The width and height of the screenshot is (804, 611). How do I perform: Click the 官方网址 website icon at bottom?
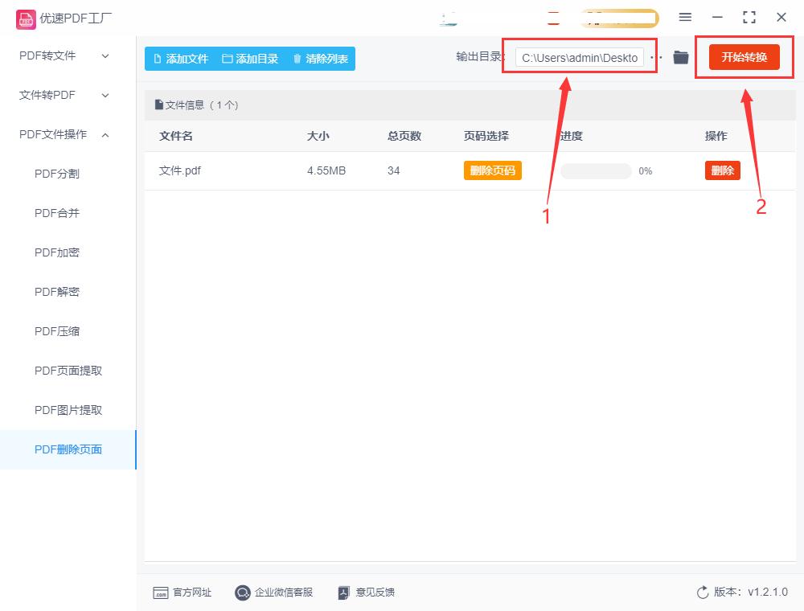click(x=161, y=593)
